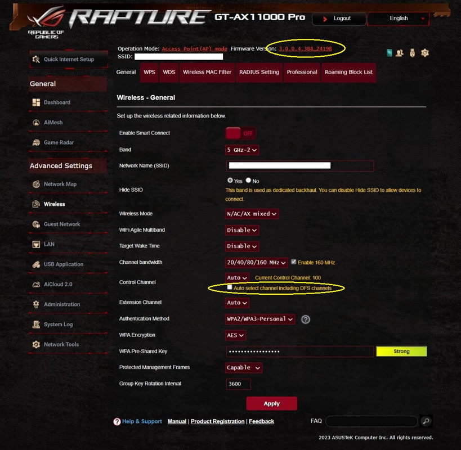The image size is (461, 450).
Task: Focus the Group Key Rotation Interval field
Action: (239, 384)
